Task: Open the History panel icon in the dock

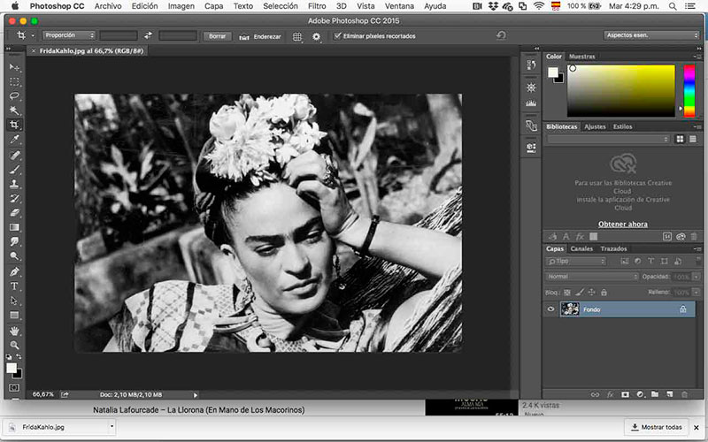Action: (x=532, y=65)
